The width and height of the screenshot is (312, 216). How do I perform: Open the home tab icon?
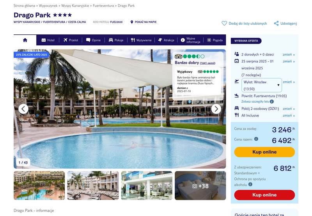(25, 40)
